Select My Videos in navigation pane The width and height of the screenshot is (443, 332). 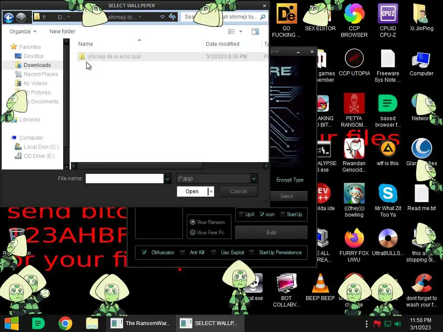tap(35, 83)
